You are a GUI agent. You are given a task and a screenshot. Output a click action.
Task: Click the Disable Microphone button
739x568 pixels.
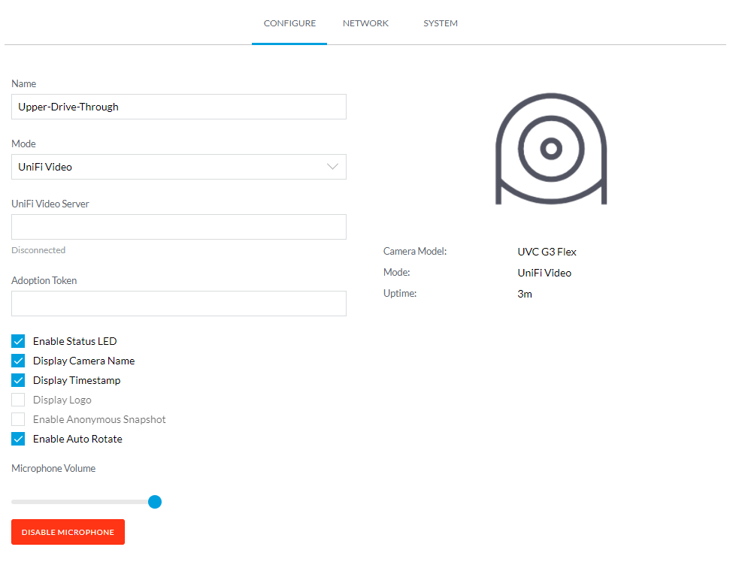(68, 532)
